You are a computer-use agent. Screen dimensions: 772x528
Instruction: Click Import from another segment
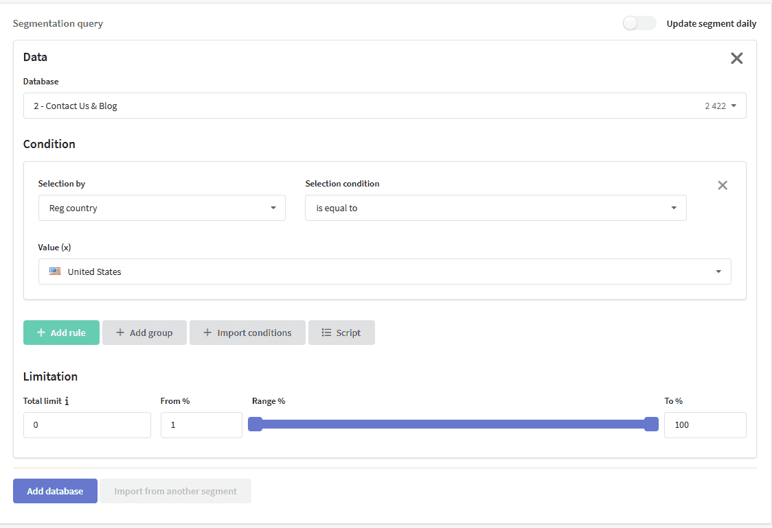[175, 491]
